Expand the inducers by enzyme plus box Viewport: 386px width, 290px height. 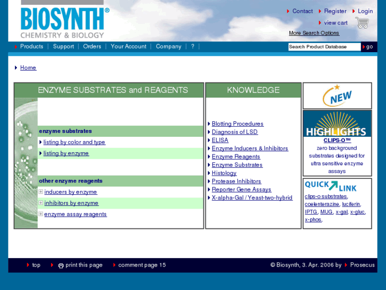point(41,192)
